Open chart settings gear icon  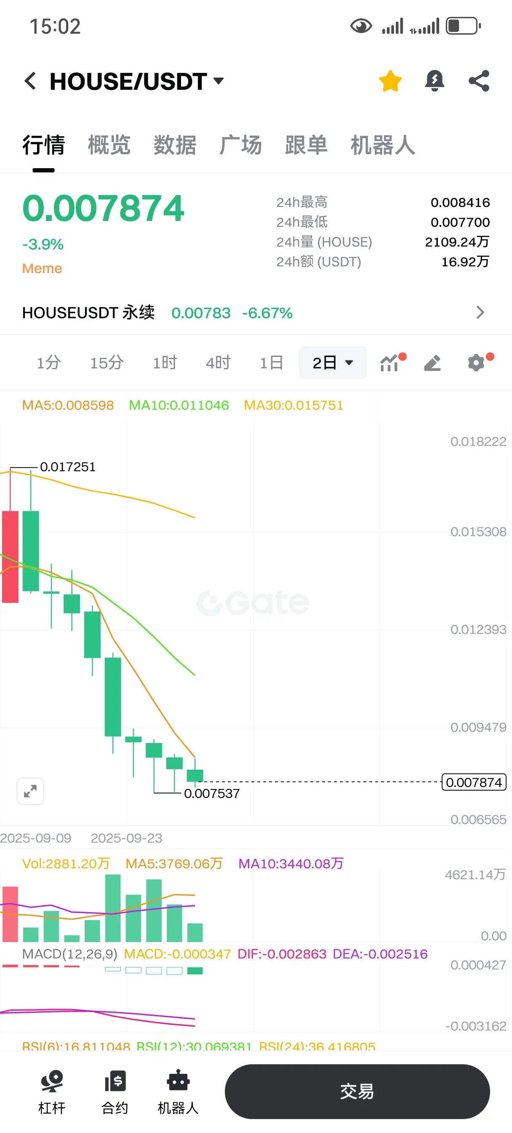click(476, 363)
